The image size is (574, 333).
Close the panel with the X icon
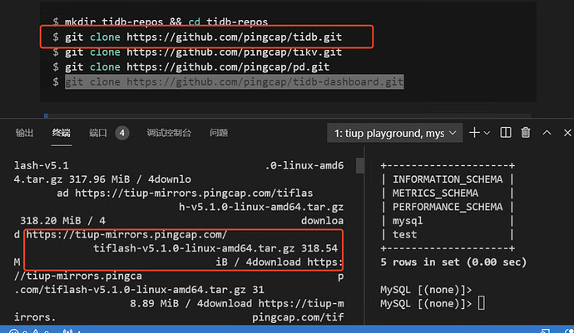coord(567,133)
